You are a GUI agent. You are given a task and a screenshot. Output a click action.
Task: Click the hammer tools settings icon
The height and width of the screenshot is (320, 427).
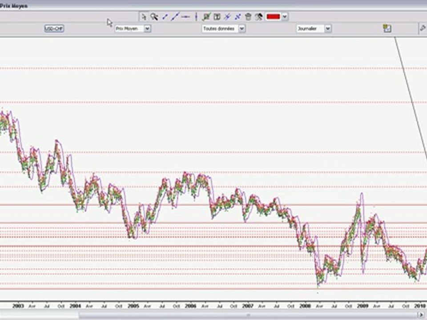click(x=258, y=17)
